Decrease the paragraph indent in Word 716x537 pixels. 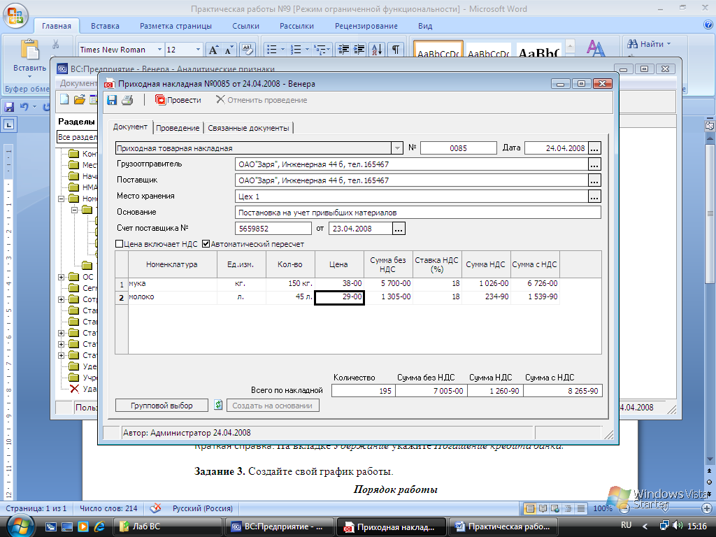[343, 50]
